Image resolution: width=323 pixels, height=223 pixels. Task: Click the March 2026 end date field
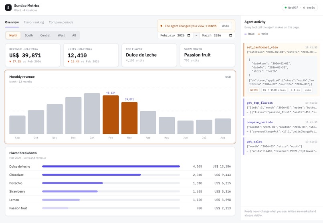click(x=217, y=35)
